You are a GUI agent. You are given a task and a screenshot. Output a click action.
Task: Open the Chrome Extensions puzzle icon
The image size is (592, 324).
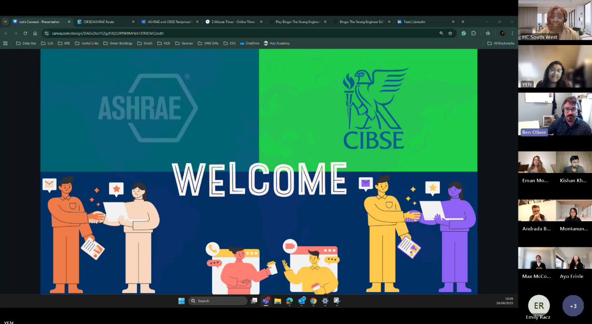(x=473, y=33)
